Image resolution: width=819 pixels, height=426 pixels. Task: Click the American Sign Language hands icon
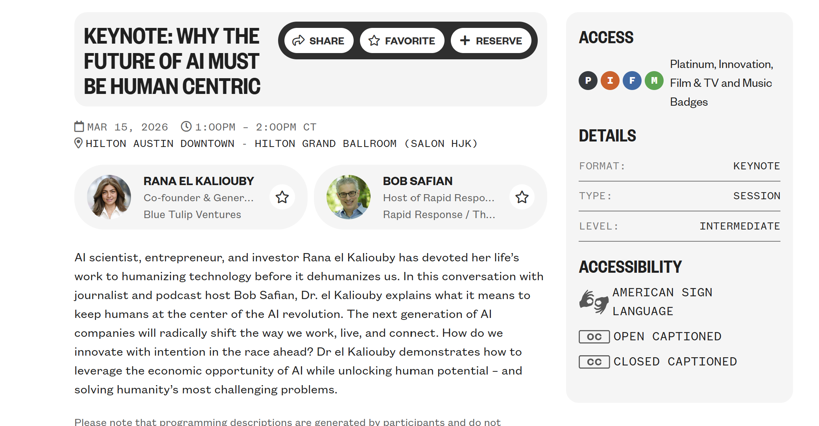(594, 302)
